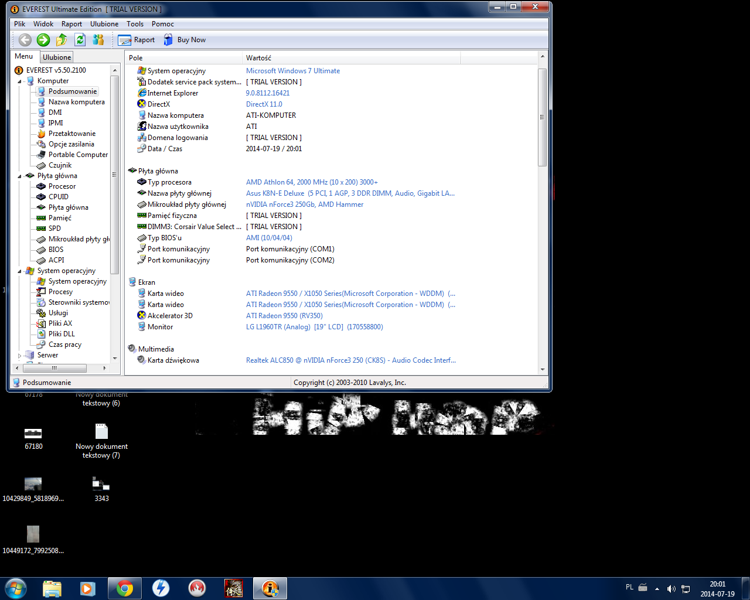Screen dimensions: 750x600
Task: Open the LG L1960TR monitor link
Action: pyautogui.click(x=315, y=327)
